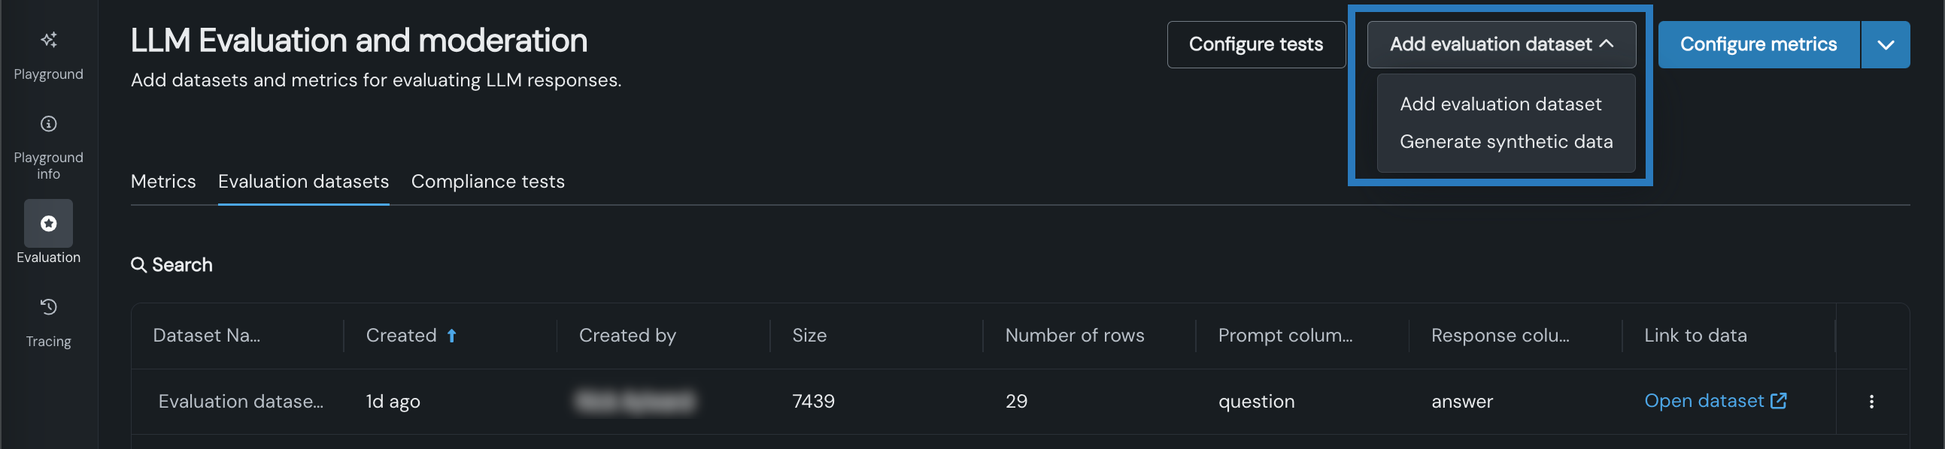Switch to the Metrics tab
Image resolution: width=1945 pixels, height=449 pixels.
coord(163,182)
